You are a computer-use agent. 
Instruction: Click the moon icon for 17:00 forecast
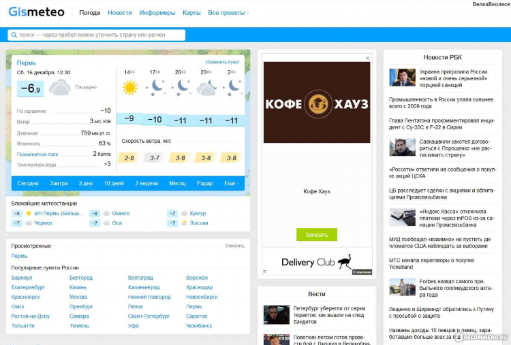(x=155, y=87)
